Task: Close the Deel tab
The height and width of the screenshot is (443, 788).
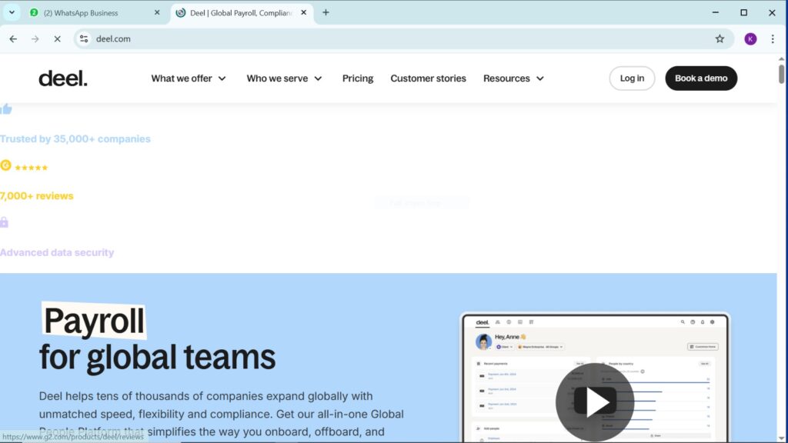Action: click(303, 12)
